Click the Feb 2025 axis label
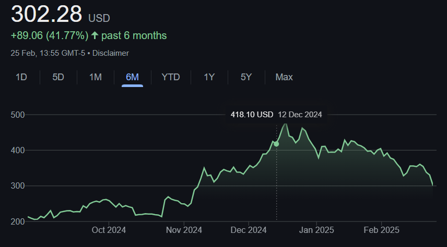Image resolution: width=447 pixels, height=247 pixels. pos(381,230)
